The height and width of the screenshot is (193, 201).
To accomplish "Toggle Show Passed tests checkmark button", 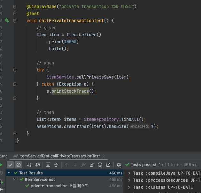I will 10,165.
